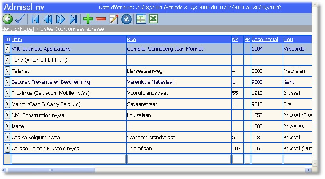This screenshot has height=179, width=325.
Task: Expand the Proximus row
Action: click(7, 93)
